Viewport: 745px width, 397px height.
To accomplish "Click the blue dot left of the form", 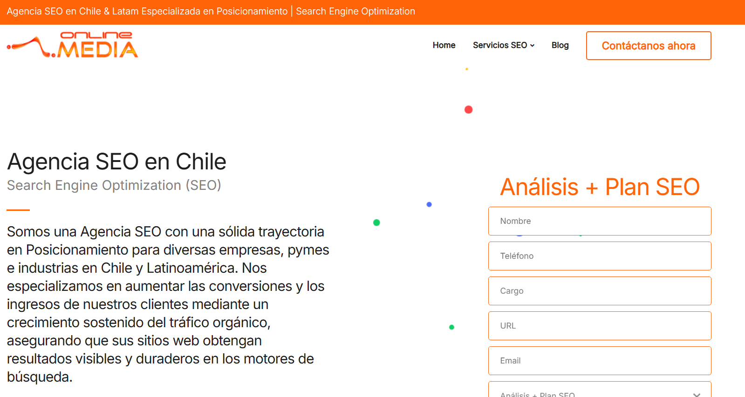I will click(x=429, y=204).
